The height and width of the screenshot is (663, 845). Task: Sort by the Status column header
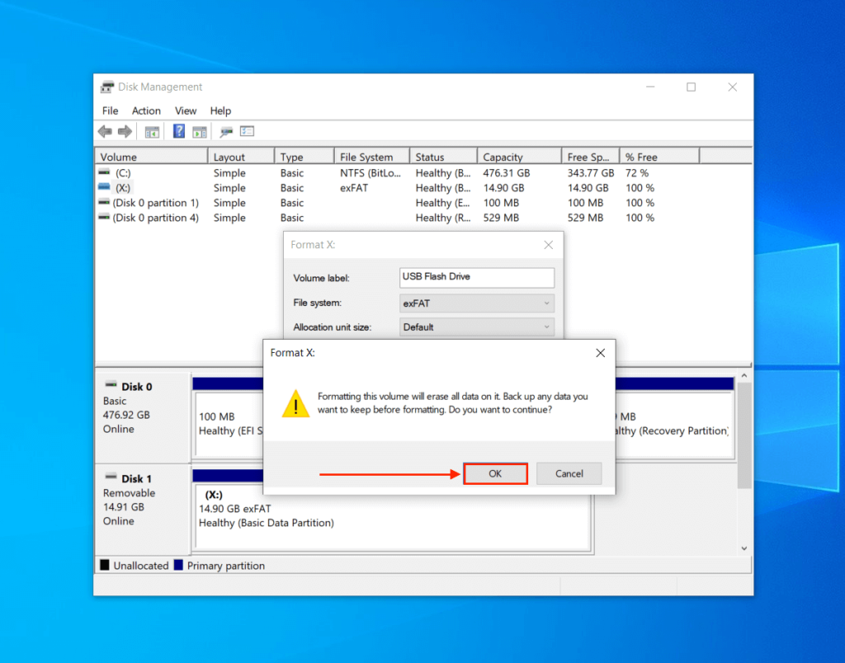click(443, 157)
